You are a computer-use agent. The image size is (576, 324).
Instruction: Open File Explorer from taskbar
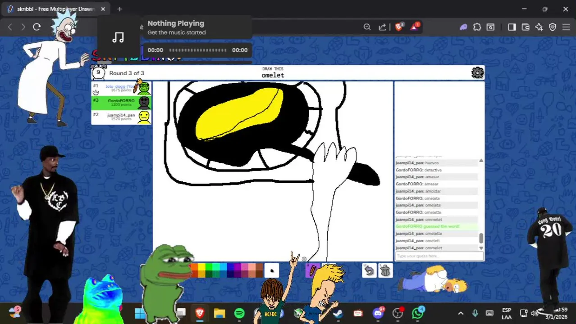pyautogui.click(x=219, y=313)
